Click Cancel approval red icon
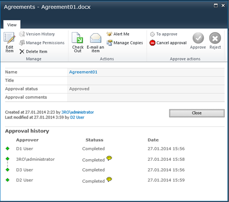 152,43
